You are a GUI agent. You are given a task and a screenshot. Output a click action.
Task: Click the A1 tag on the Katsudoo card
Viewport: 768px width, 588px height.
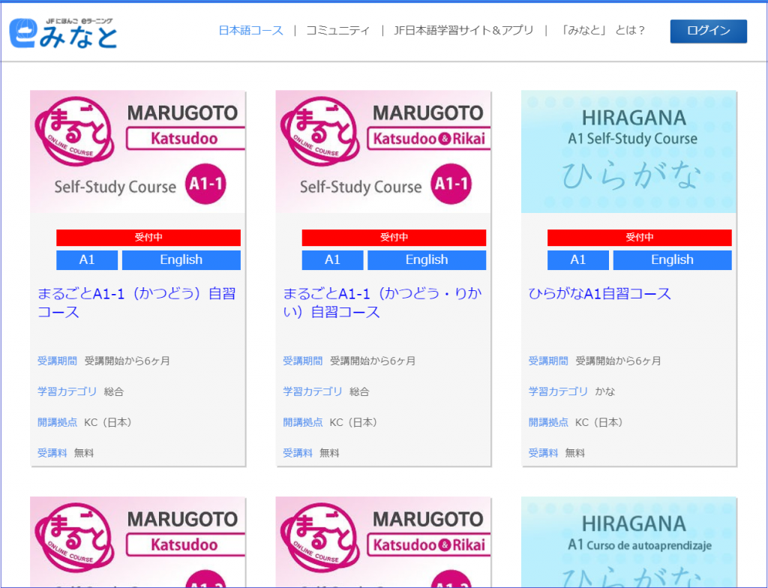coord(87,259)
